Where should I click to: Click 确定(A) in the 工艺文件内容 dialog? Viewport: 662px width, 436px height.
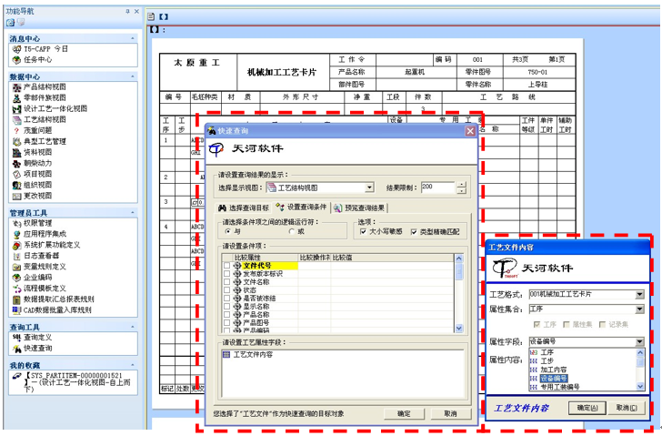(x=587, y=408)
